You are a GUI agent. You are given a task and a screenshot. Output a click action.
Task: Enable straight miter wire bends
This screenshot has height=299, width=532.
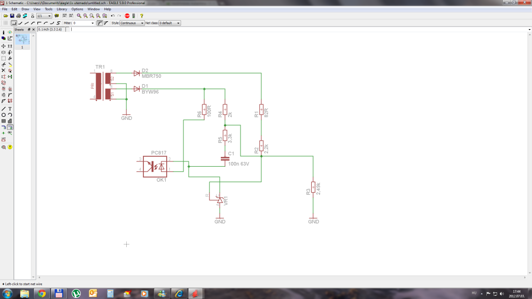pos(106,23)
